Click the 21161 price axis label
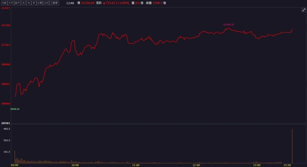 (6, 45)
